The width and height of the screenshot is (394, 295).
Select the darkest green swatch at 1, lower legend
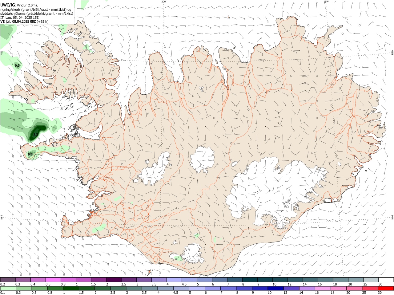click(x=71, y=288)
